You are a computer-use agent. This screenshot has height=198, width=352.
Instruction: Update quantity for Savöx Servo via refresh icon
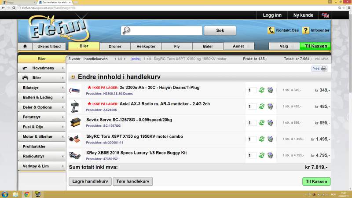click(262, 122)
